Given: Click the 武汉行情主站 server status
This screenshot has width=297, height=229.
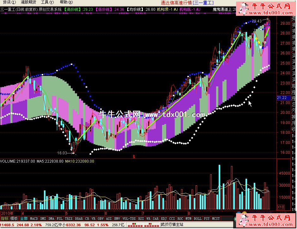Looking at the screenshot, I should (x=172, y=225).
